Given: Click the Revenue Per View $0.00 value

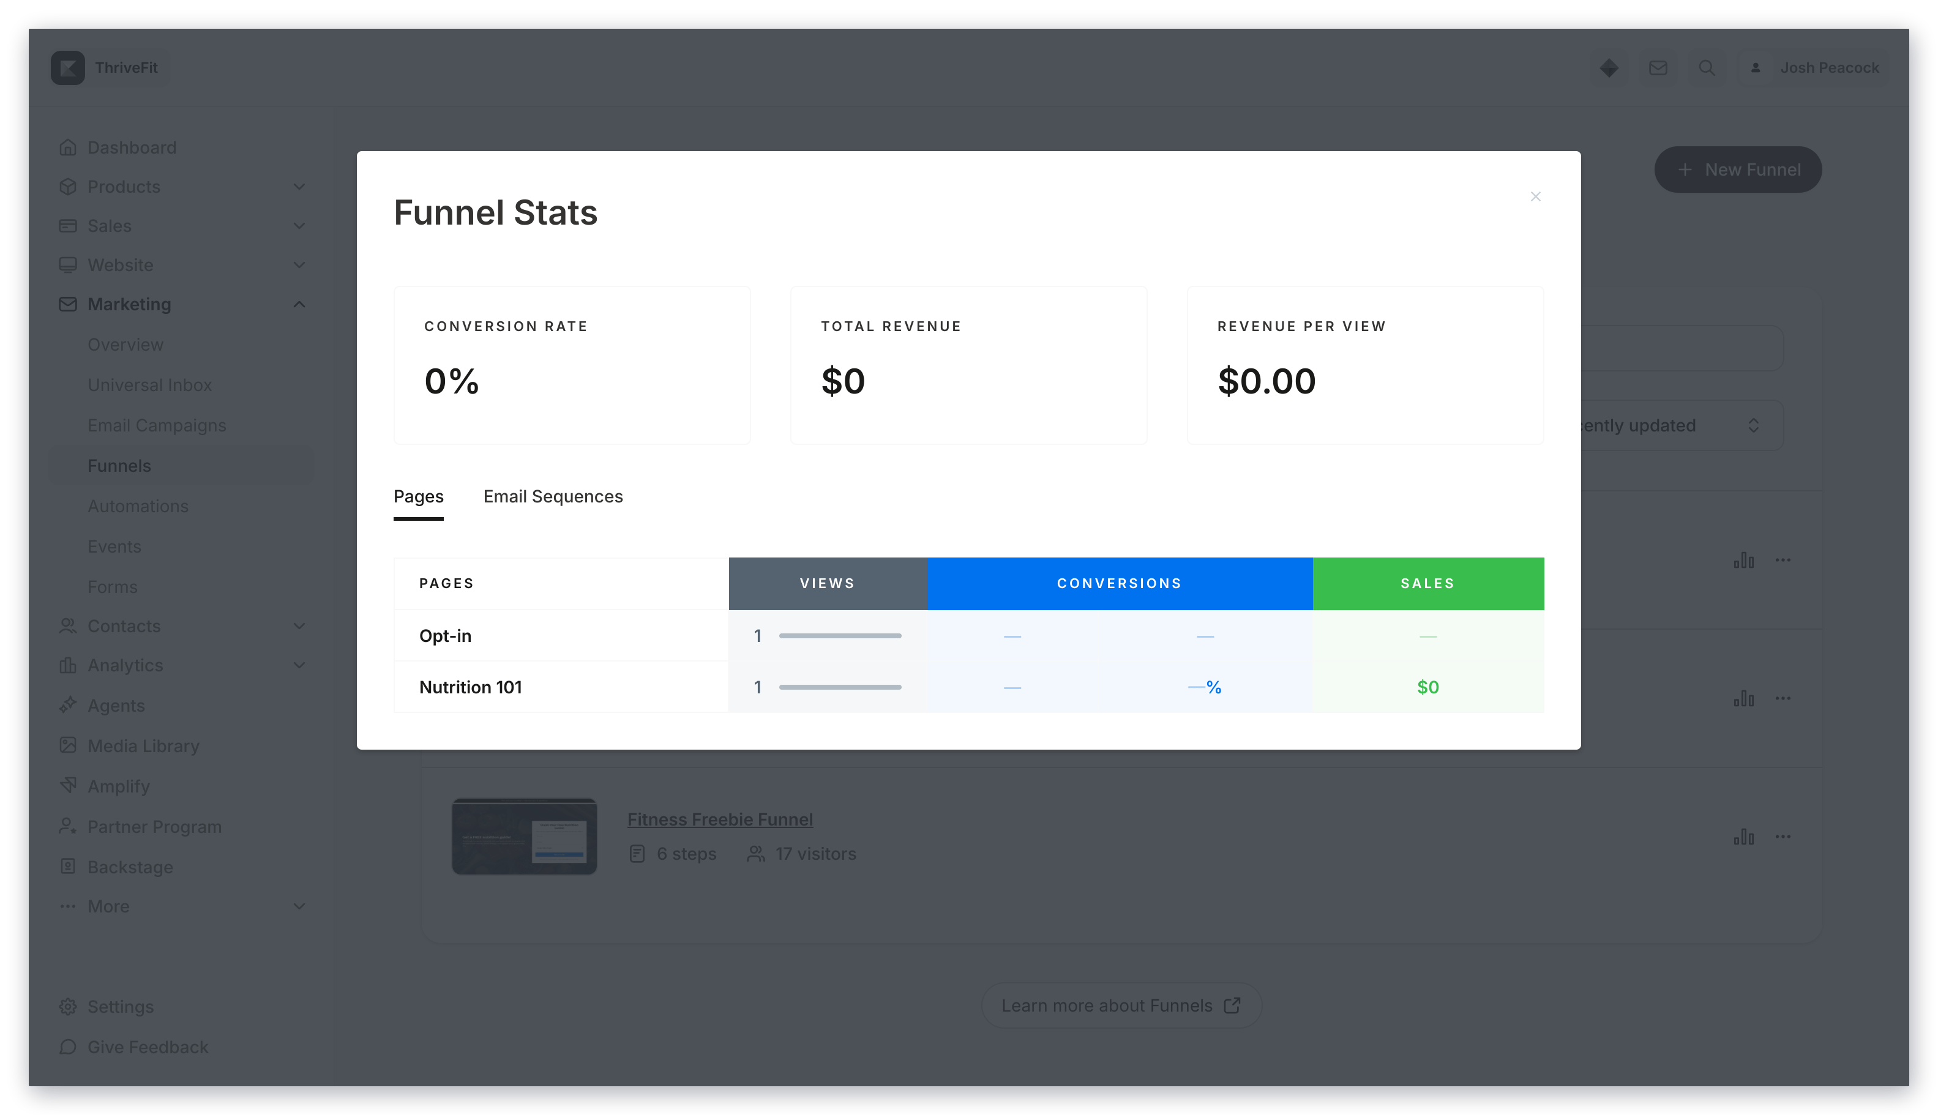Looking at the screenshot, I should (x=1266, y=381).
